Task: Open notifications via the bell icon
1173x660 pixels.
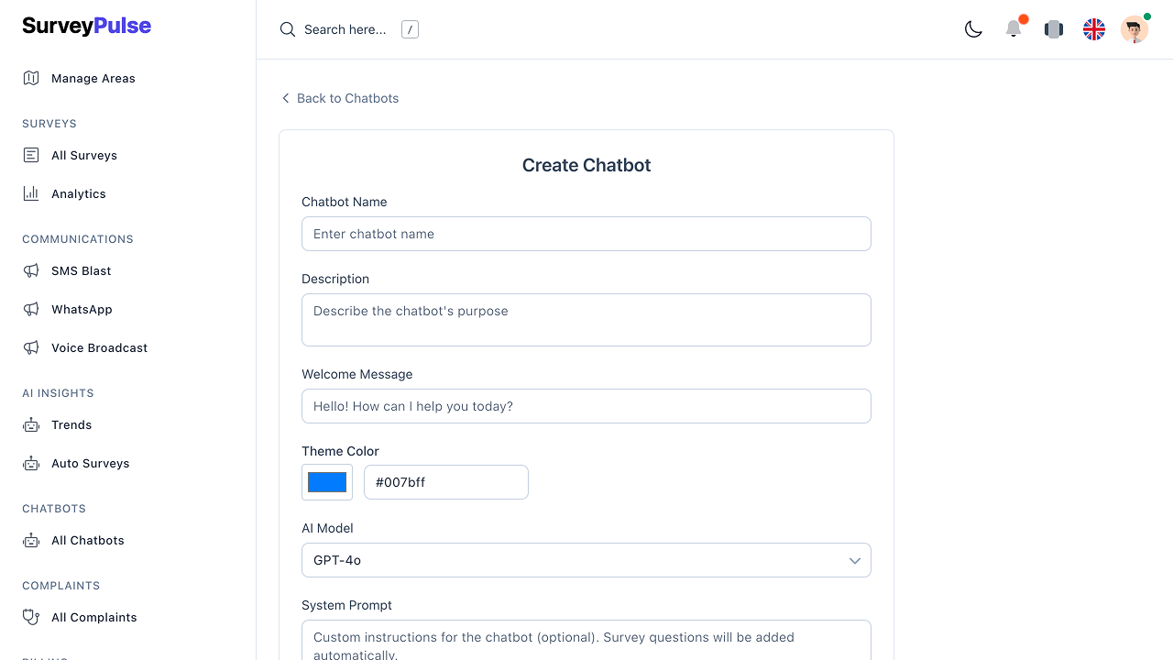Action: pos(1014,29)
